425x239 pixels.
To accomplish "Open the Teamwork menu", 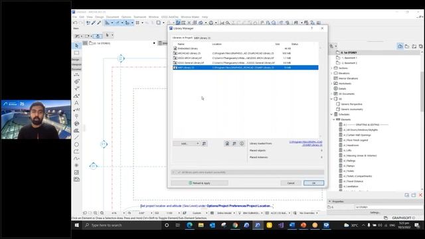I will [140, 17].
